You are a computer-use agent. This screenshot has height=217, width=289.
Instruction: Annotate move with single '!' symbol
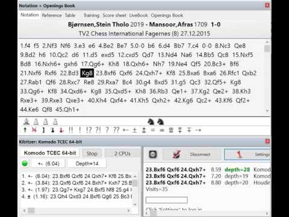80,130
